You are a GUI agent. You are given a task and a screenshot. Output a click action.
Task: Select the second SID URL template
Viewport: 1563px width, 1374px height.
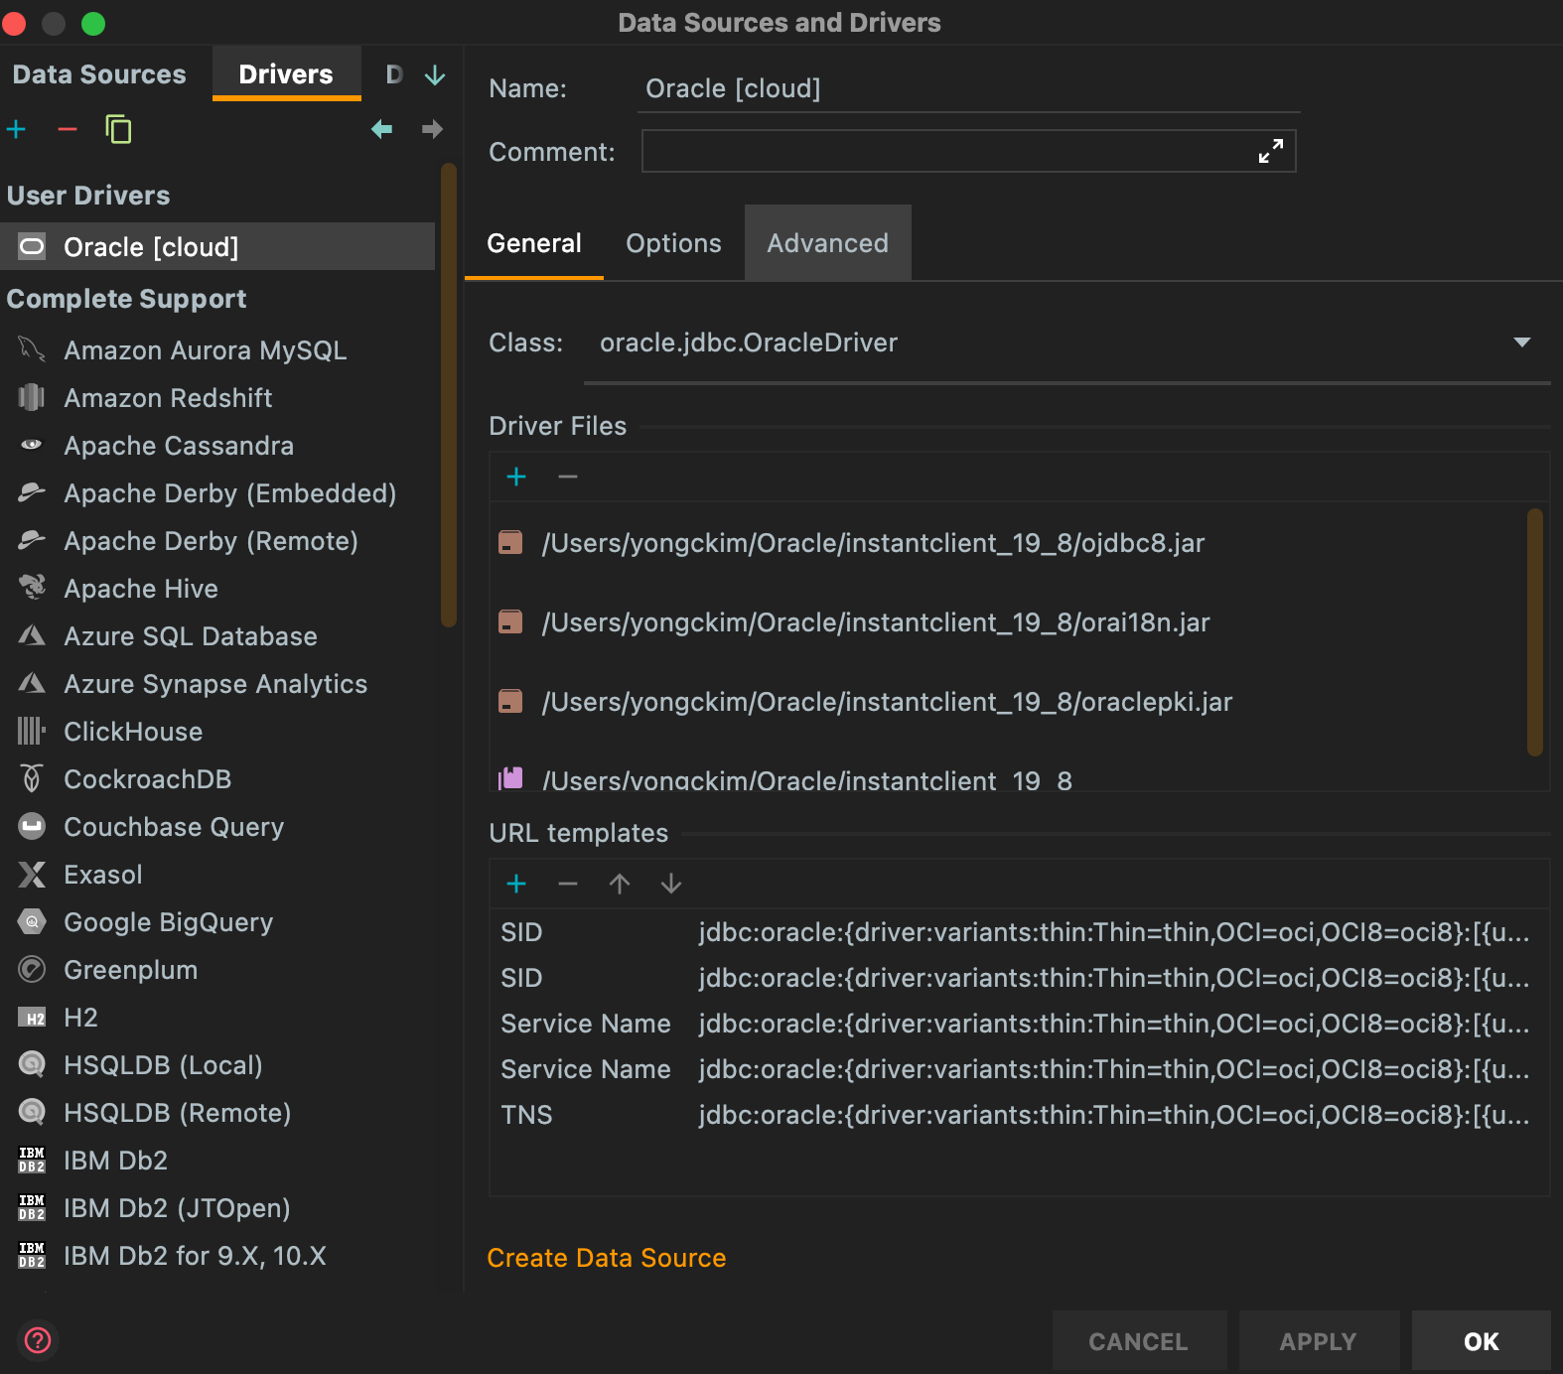1019,978
